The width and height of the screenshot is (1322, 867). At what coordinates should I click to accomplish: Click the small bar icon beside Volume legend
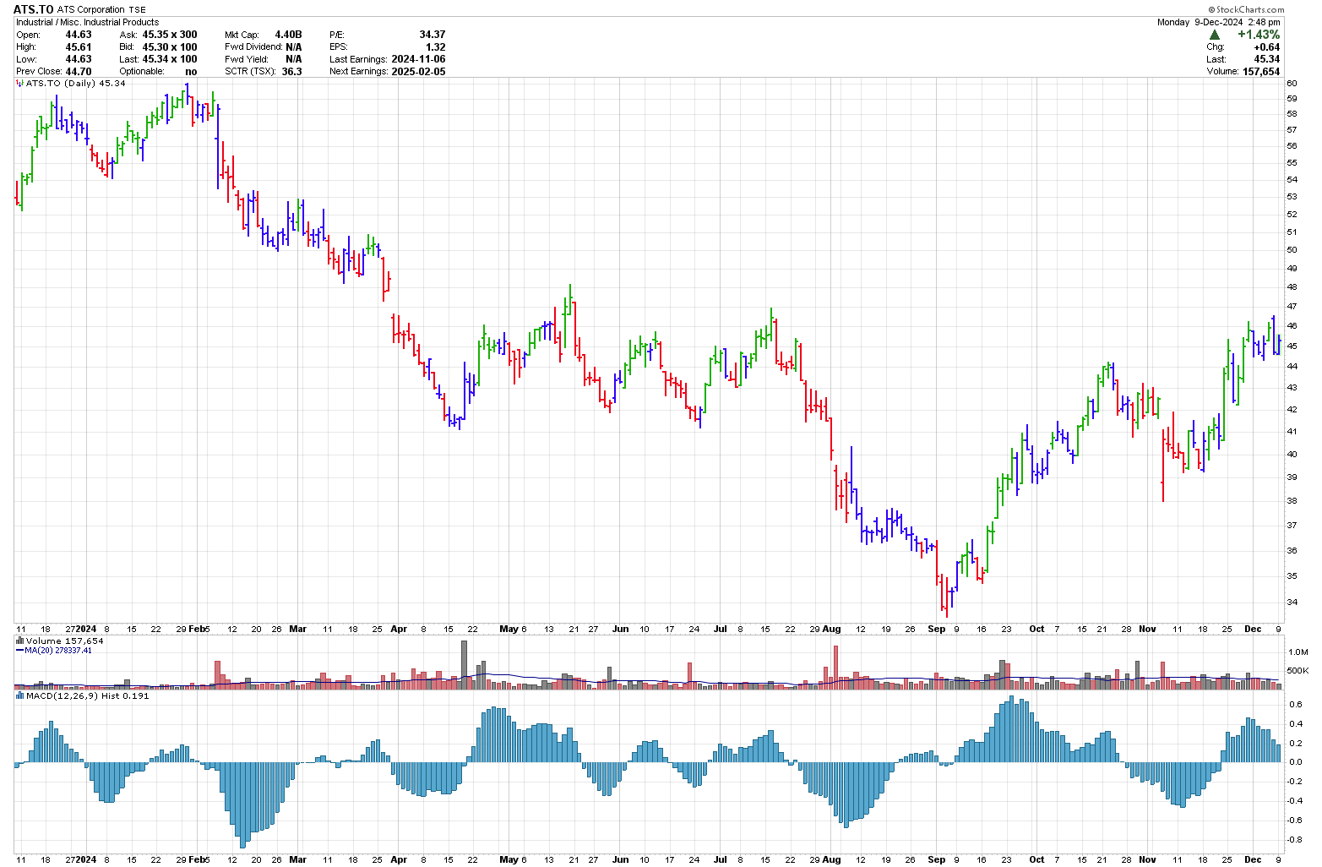19,641
